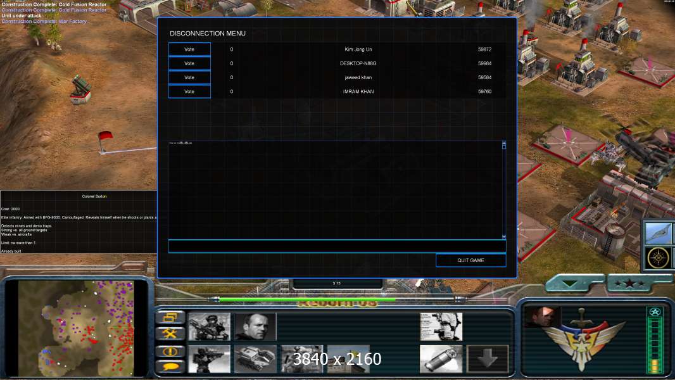The image size is (675, 380).
Task: Select the missile launcher defense on hill
Action: click(x=81, y=90)
